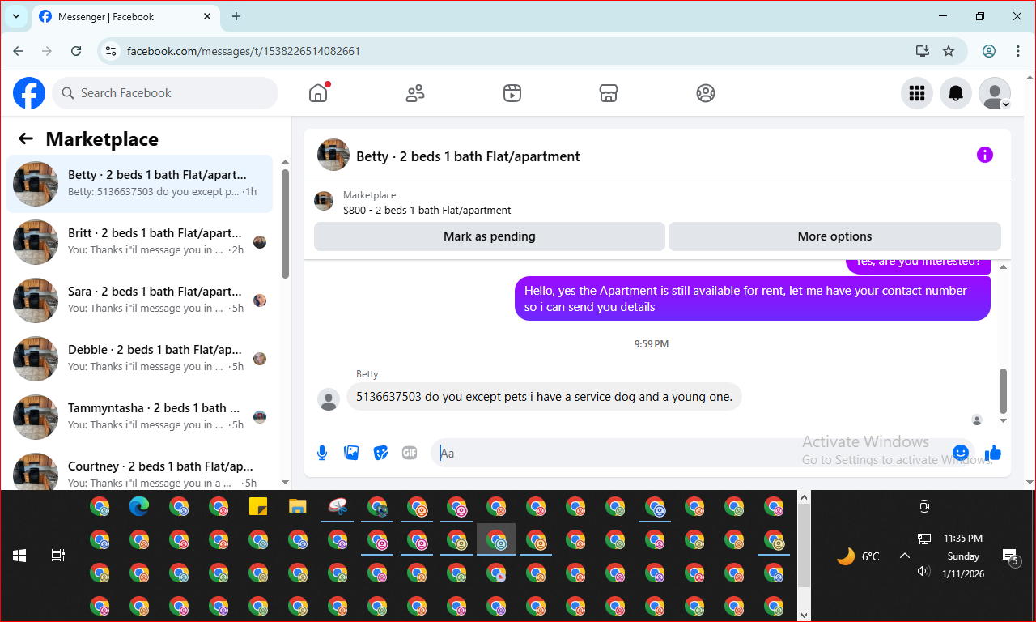Image resolution: width=1036 pixels, height=622 pixels.
Task: Open Sara's conversation in the list
Action: click(140, 300)
